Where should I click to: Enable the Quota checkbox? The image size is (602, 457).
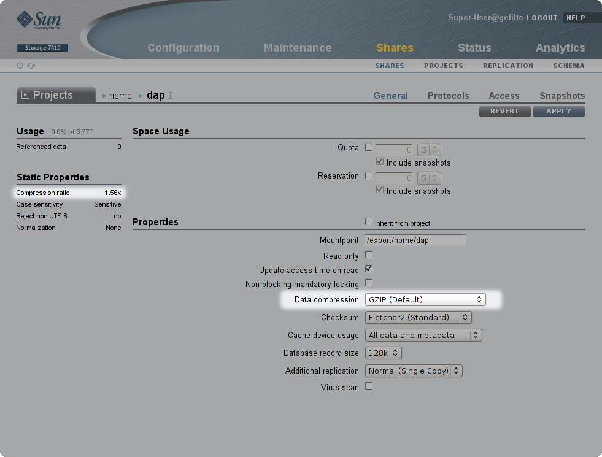point(369,147)
